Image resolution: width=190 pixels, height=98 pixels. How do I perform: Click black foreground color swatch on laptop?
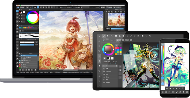(20, 12)
